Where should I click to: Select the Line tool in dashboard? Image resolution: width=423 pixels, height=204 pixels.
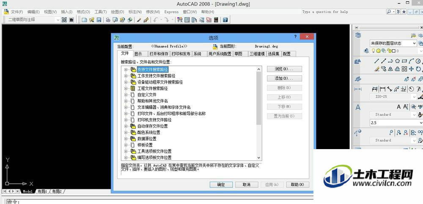click(376, 61)
